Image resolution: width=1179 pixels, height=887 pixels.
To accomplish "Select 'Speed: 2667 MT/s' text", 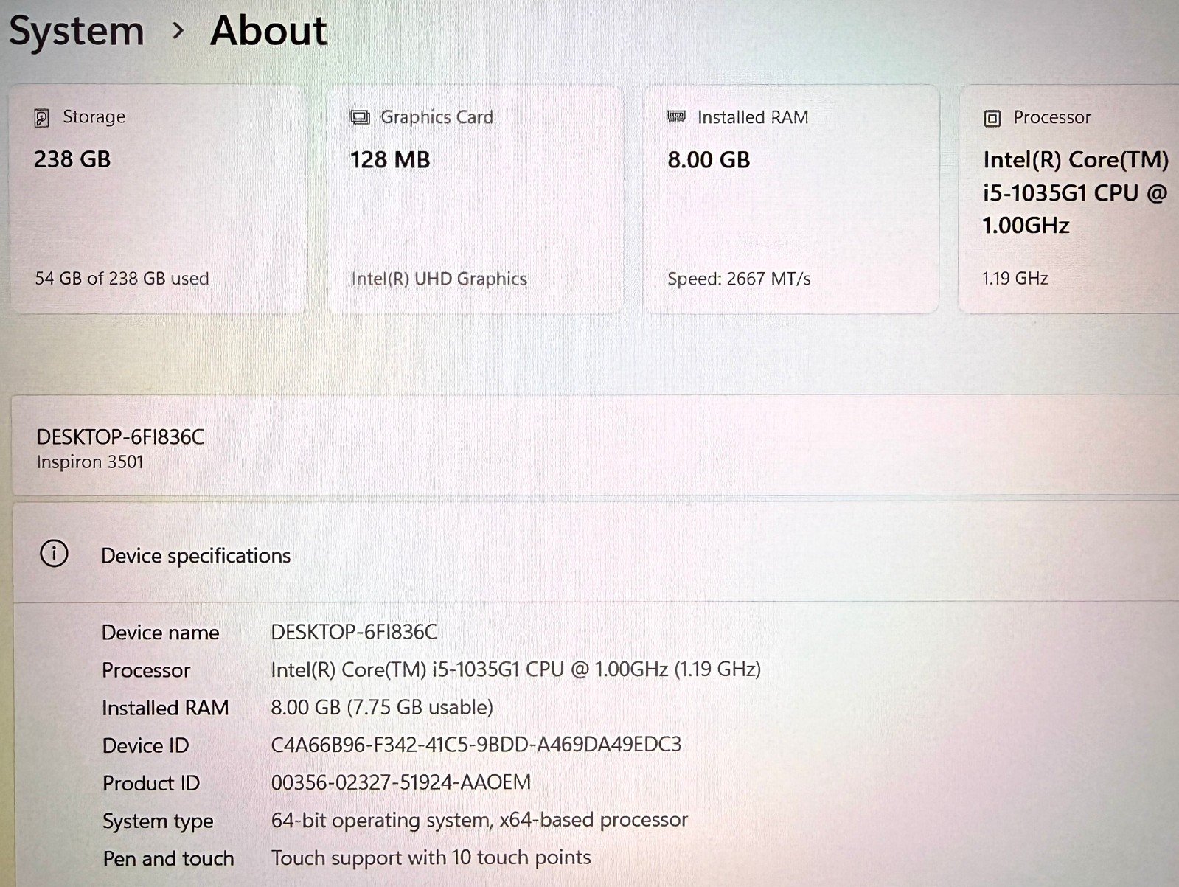I will pyautogui.click(x=739, y=279).
